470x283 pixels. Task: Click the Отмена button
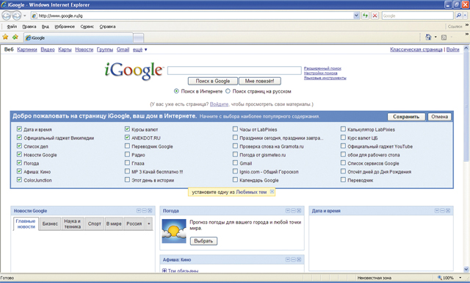(x=439, y=117)
